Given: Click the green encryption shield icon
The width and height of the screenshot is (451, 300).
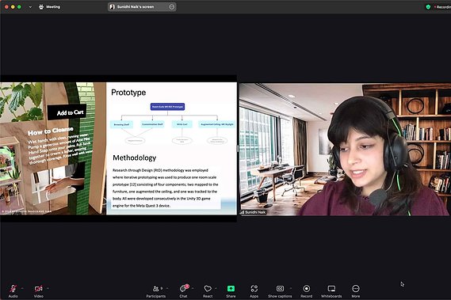Looking at the screenshot, I should point(428,7).
